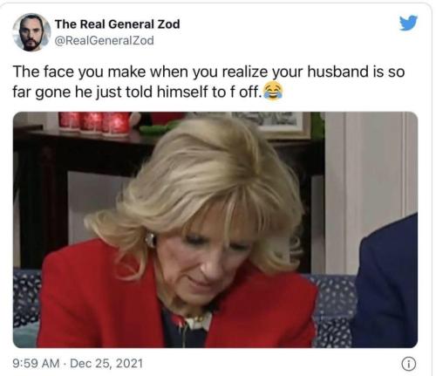Click the laughing-crying emoji
436x376 pixels.
(273, 92)
